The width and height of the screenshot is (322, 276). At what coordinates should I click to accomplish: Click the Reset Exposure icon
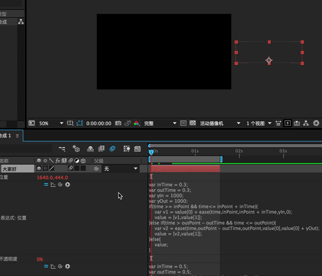(x=316, y=123)
